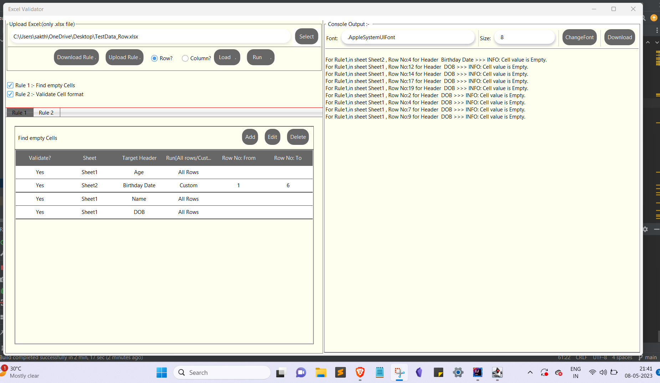
Task: Click the Row No: From column header
Action: 239,158
